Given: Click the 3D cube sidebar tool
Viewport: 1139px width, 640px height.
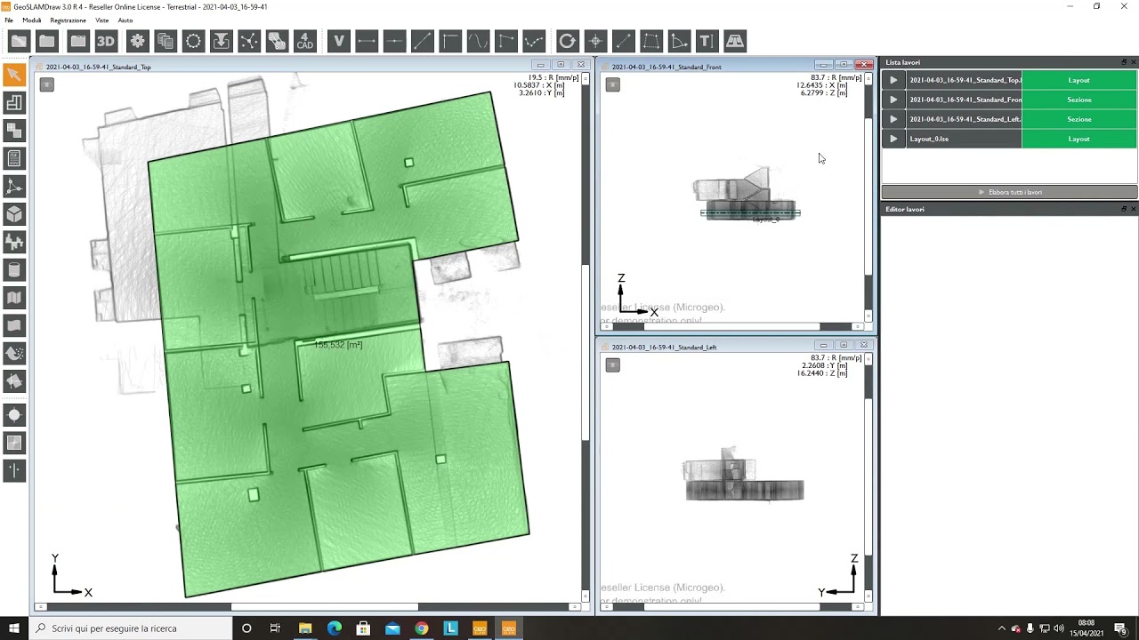Looking at the screenshot, I should (x=14, y=214).
